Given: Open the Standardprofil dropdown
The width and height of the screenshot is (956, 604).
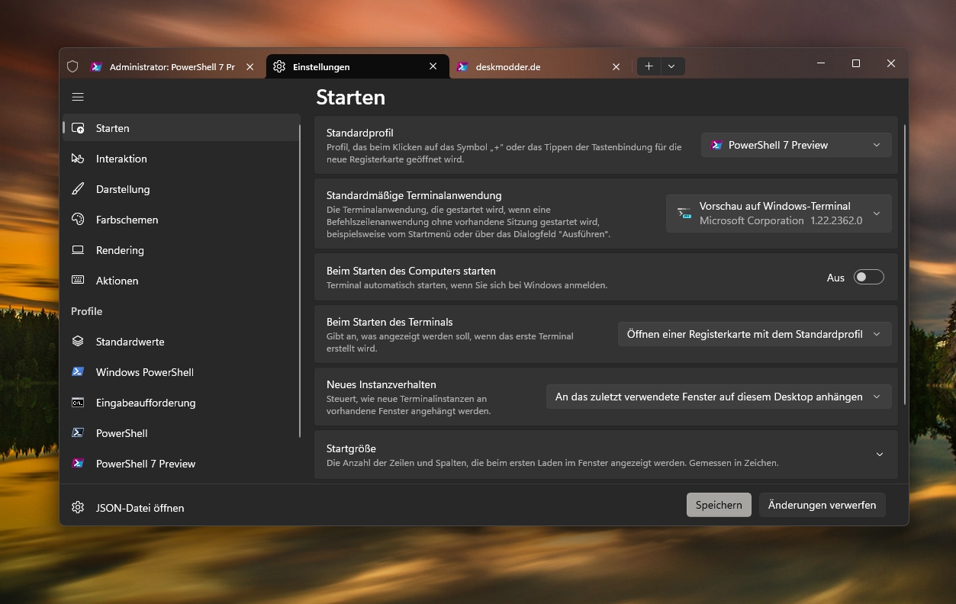Looking at the screenshot, I should pyautogui.click(x=796, y=145).
